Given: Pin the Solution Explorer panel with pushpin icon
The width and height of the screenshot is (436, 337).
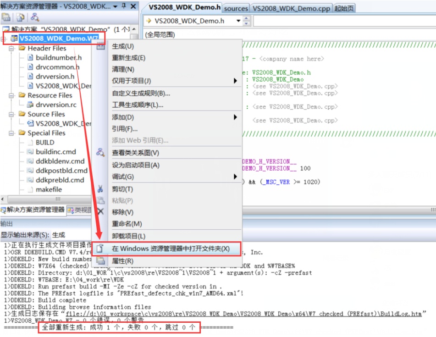Looking at the screenshot, I should point(124,6).
